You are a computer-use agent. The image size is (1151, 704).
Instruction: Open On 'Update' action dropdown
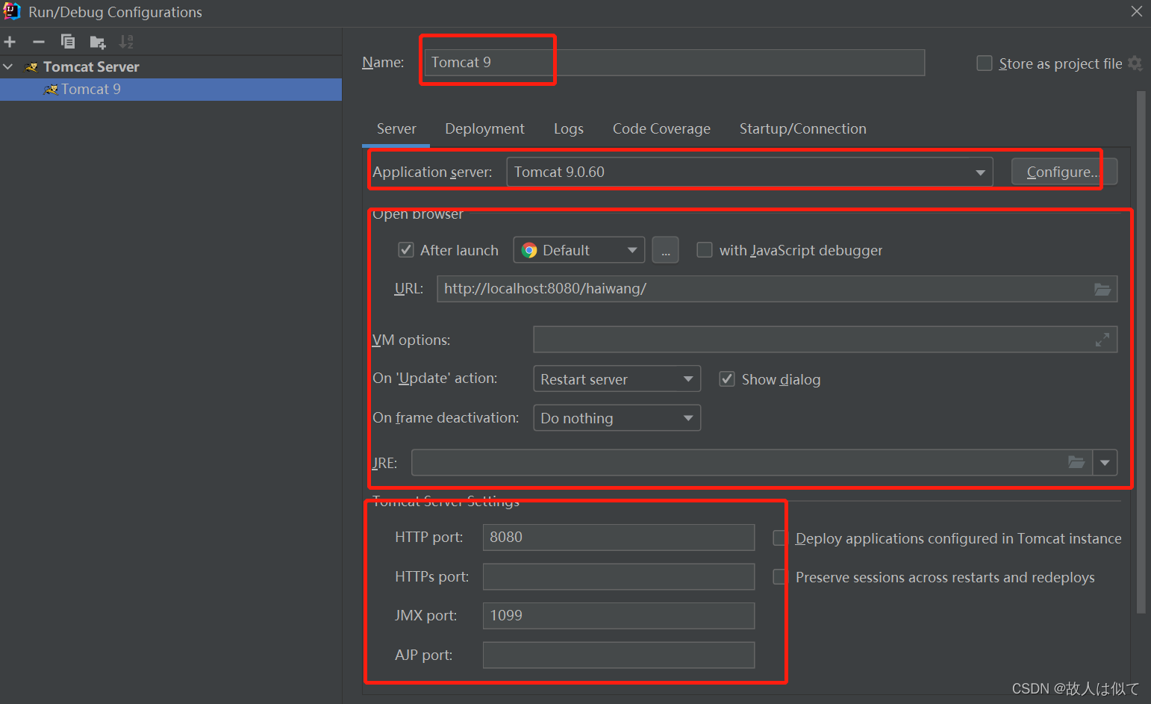(x=617, y=379)
